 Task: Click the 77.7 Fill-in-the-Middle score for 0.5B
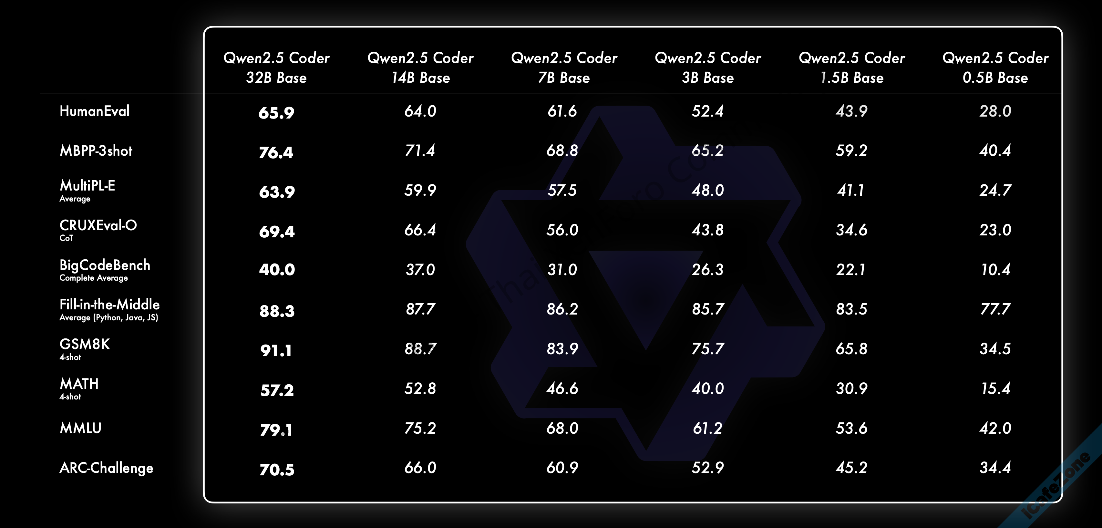[995, 309]
